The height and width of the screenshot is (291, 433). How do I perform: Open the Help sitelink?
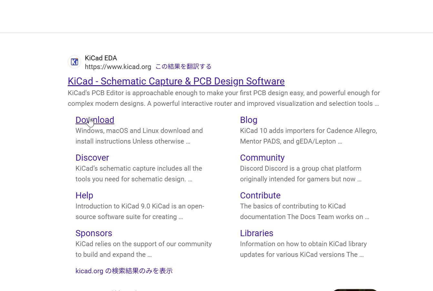(x=84, y=195)
